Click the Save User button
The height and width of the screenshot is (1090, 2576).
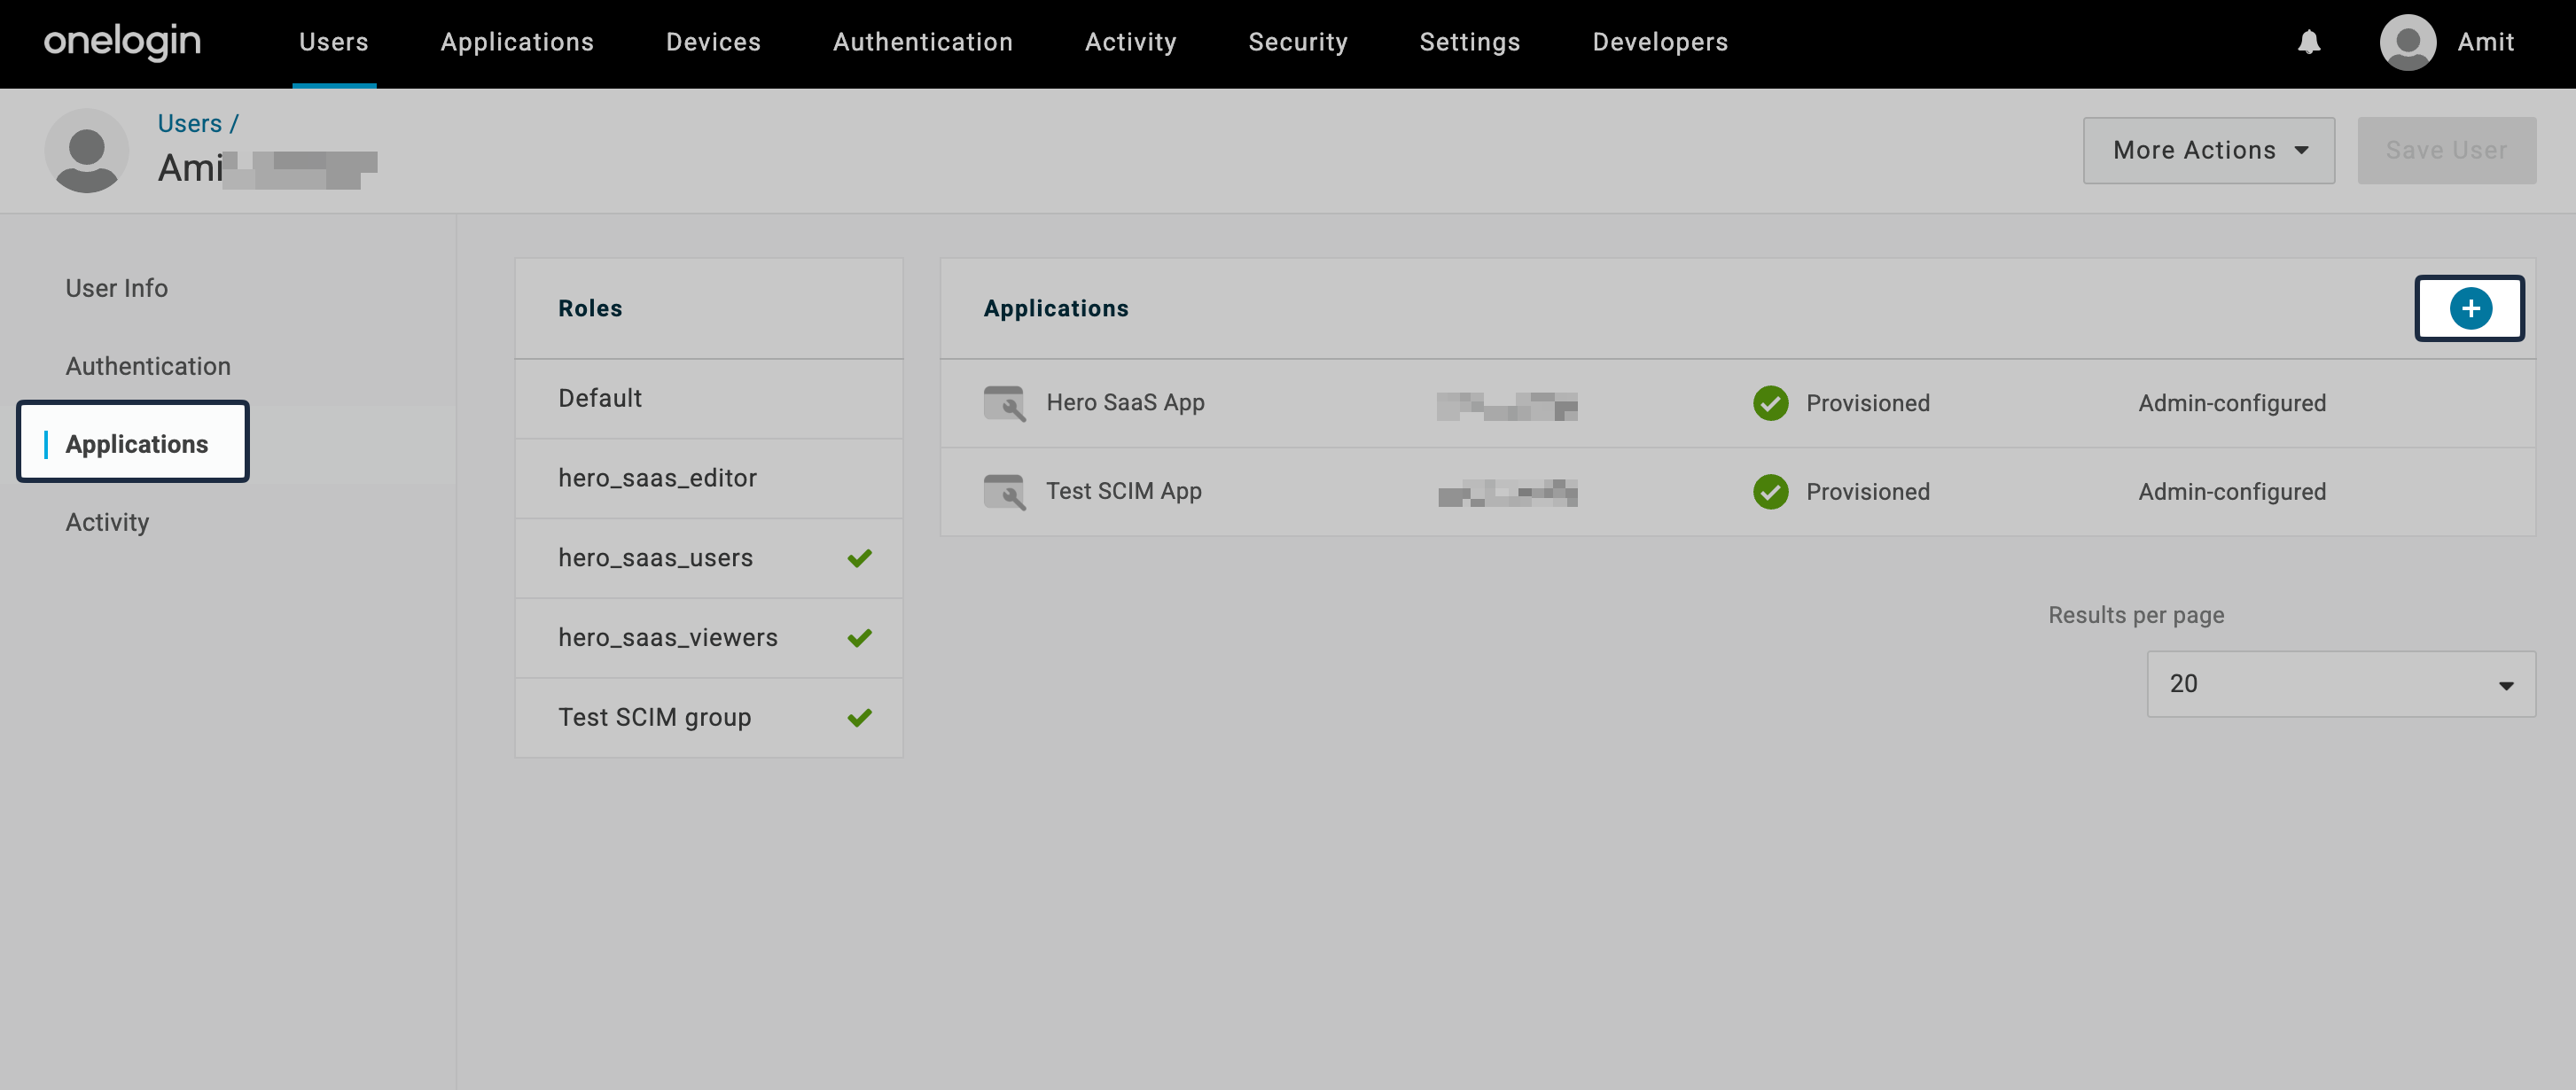click(2447, 150)
